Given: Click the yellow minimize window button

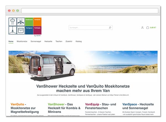Looking at the screenshot, I should 14,11.
